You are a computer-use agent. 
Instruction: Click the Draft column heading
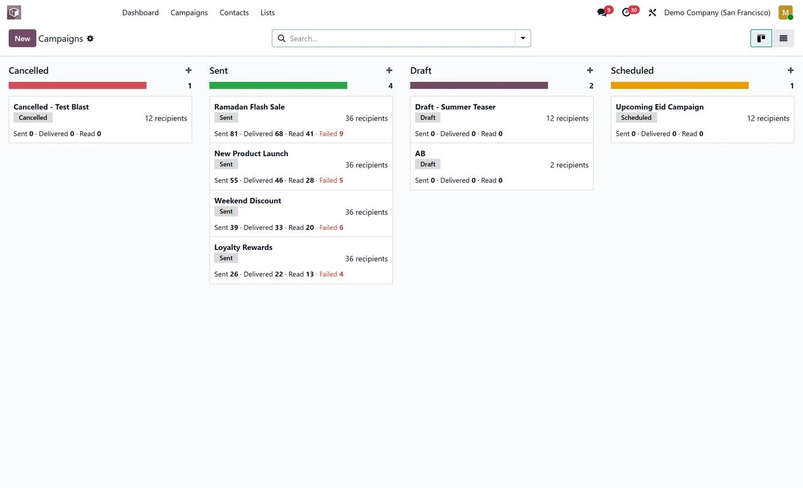[x=421, y=71]
